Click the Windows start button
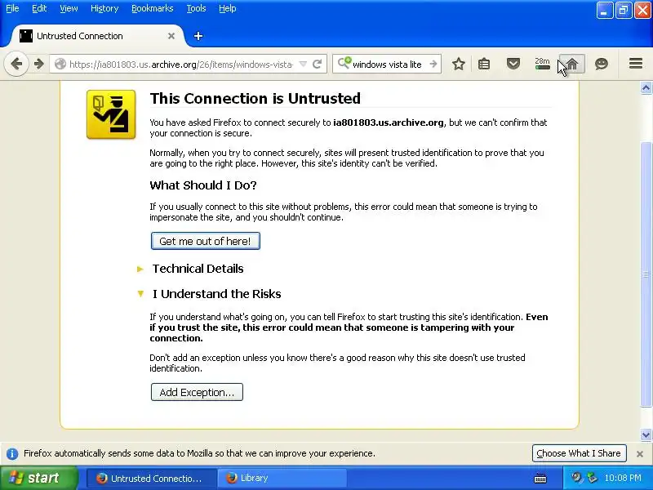Image resolution: width=653 pixels, height=490 pixels. (x=39, y=478)
